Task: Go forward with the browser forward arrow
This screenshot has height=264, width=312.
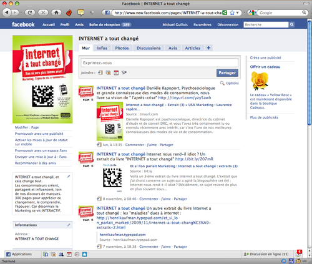Action: (x=14, y=12)
